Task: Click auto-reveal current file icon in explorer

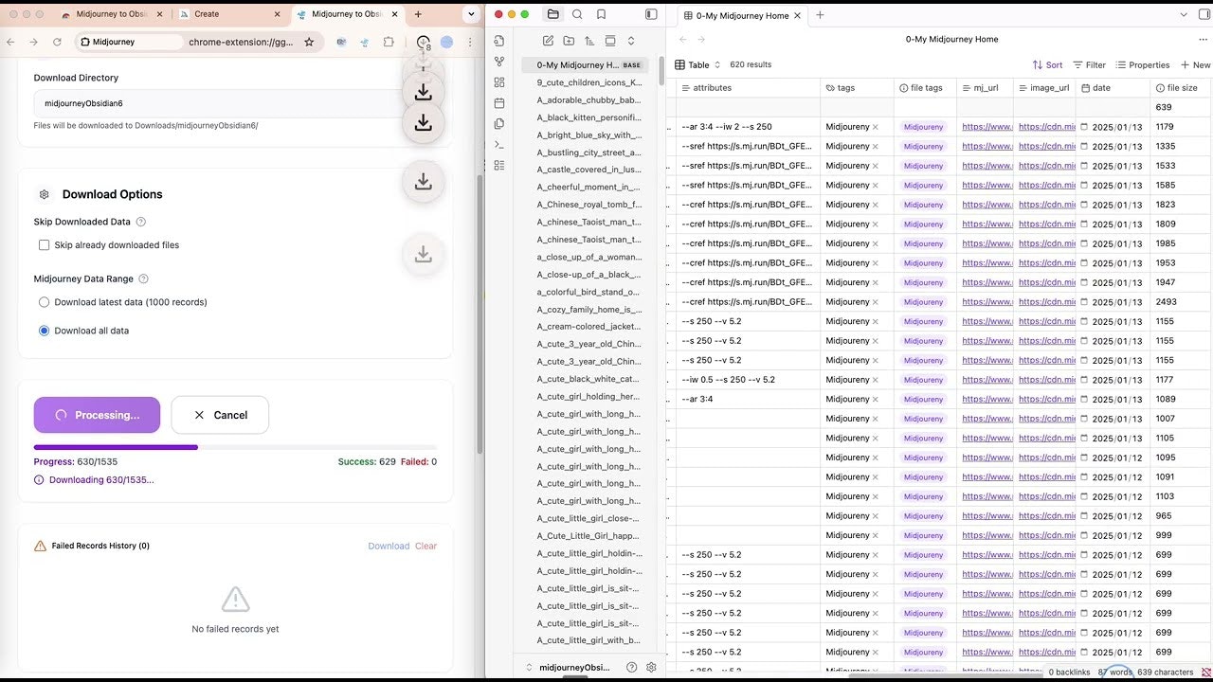Action: (610, 41)
